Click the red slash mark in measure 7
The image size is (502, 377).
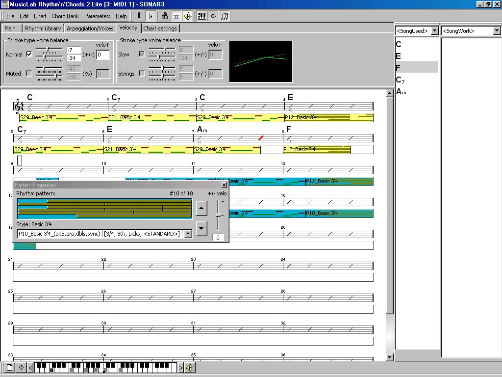261,138
